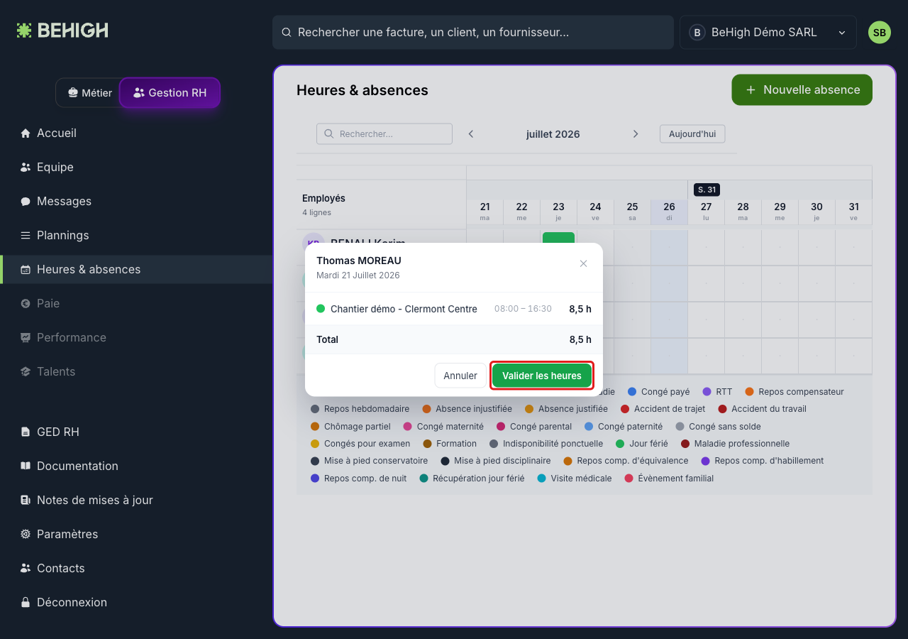908x639 pixels.
Task: Click the juillet 2026 month label
Action: tap(553, 134)
